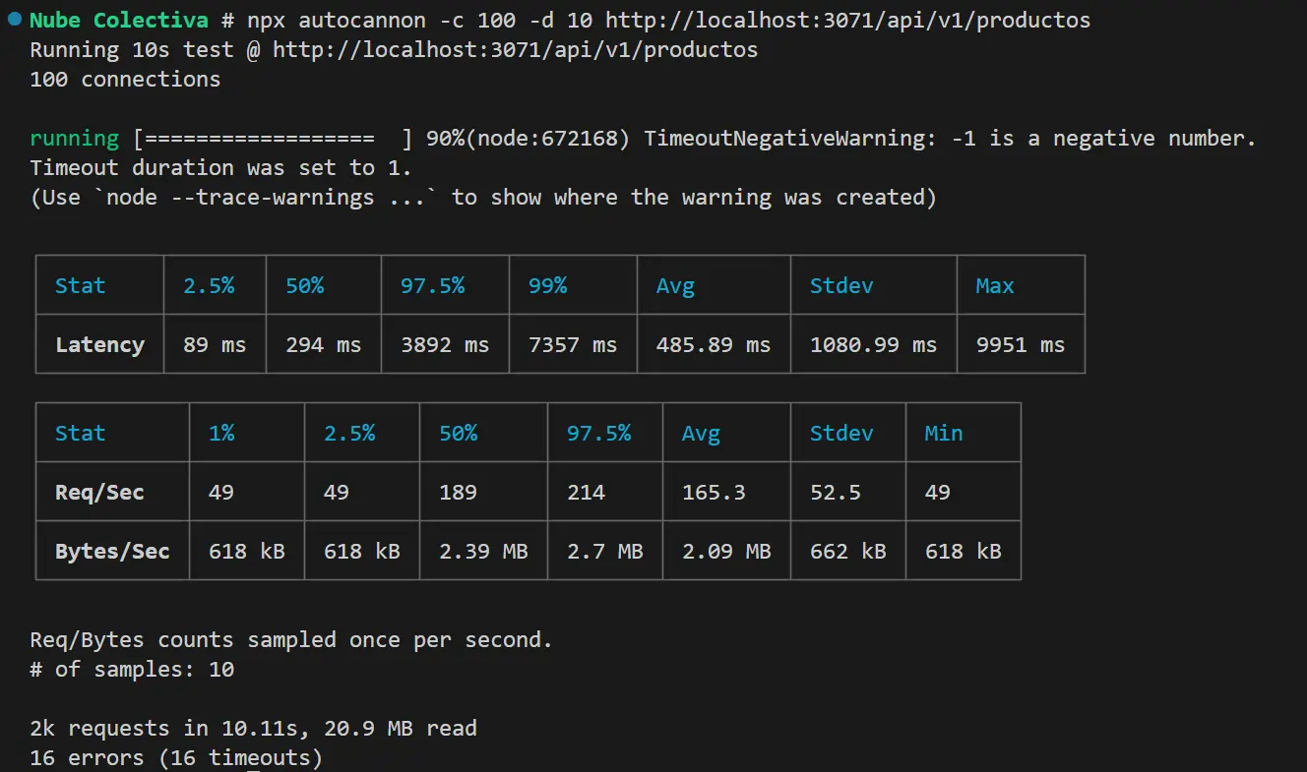Click the Nube Colectiva prompt label

coord(119,20)
